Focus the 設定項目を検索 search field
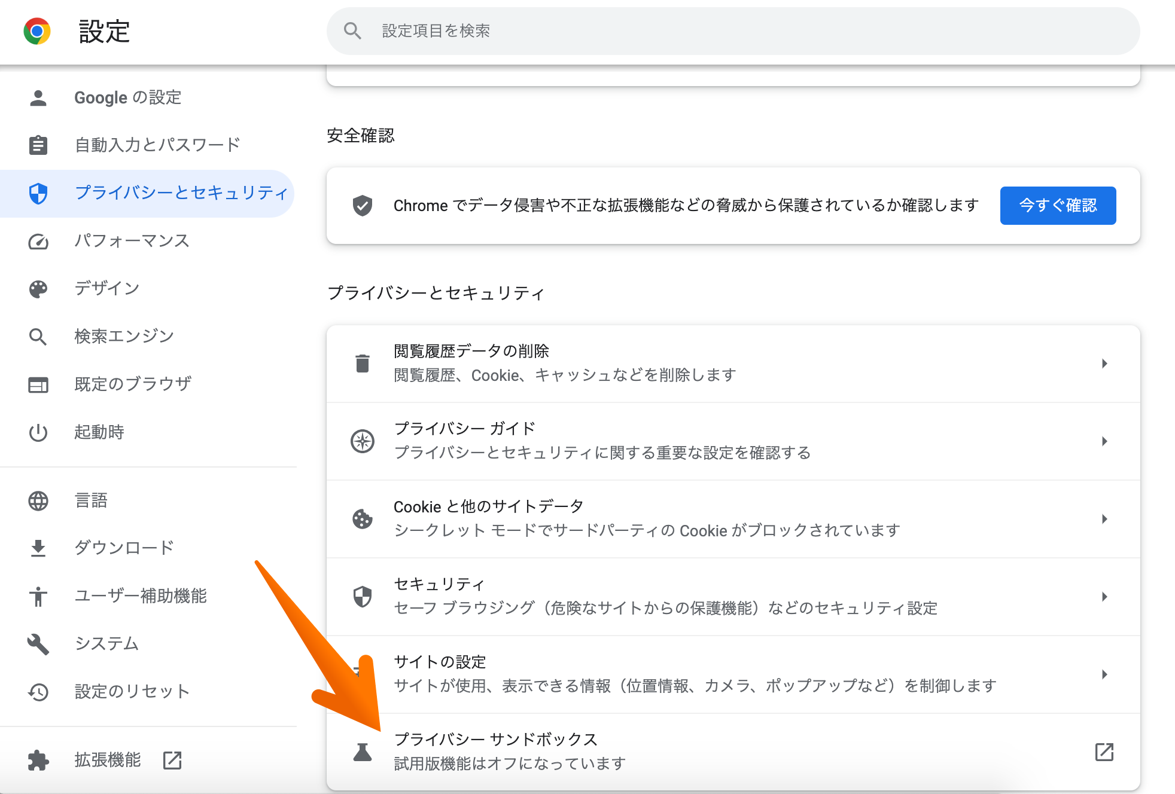This screenshot has height=794, width=1175. coord(733,31)
